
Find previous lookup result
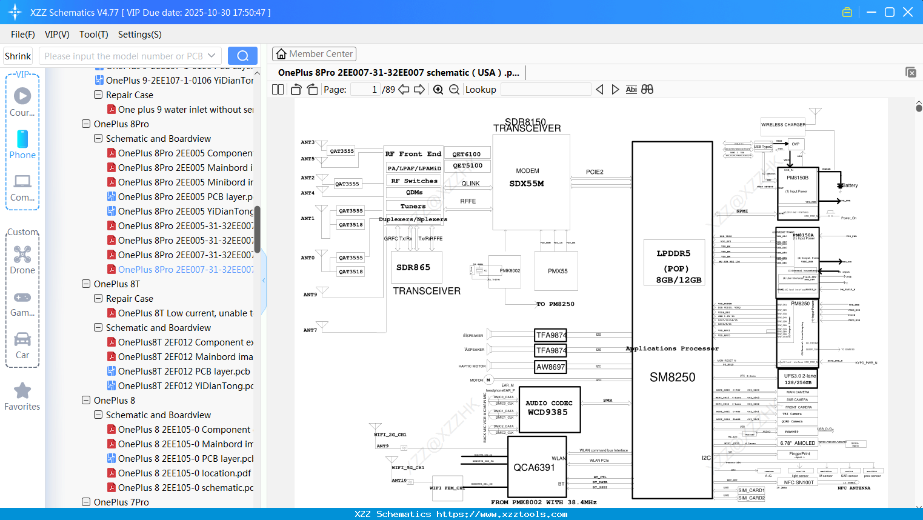click(x=599, y=90)
